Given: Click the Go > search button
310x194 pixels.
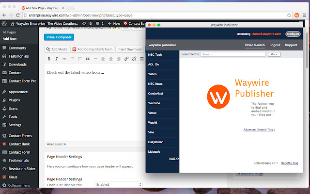Looking at the screenshot, I should tap(274, 54).
